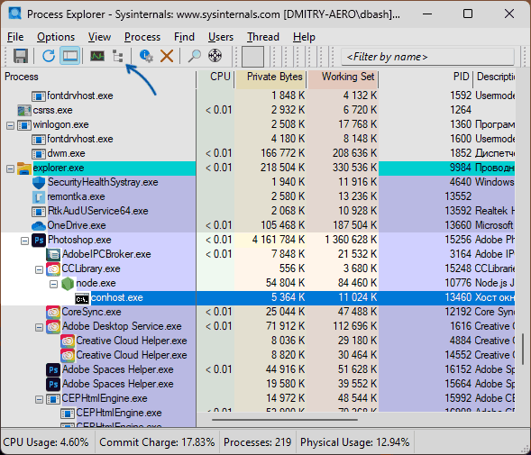
Task: Sort by the Description column header
Action: pos(495,77)
